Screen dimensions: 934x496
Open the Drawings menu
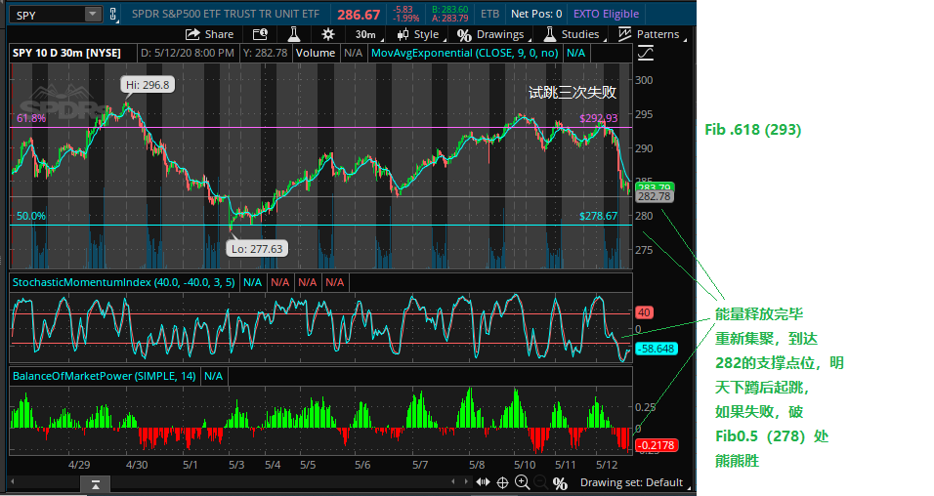pyautogui.click(x=493, y=34)
